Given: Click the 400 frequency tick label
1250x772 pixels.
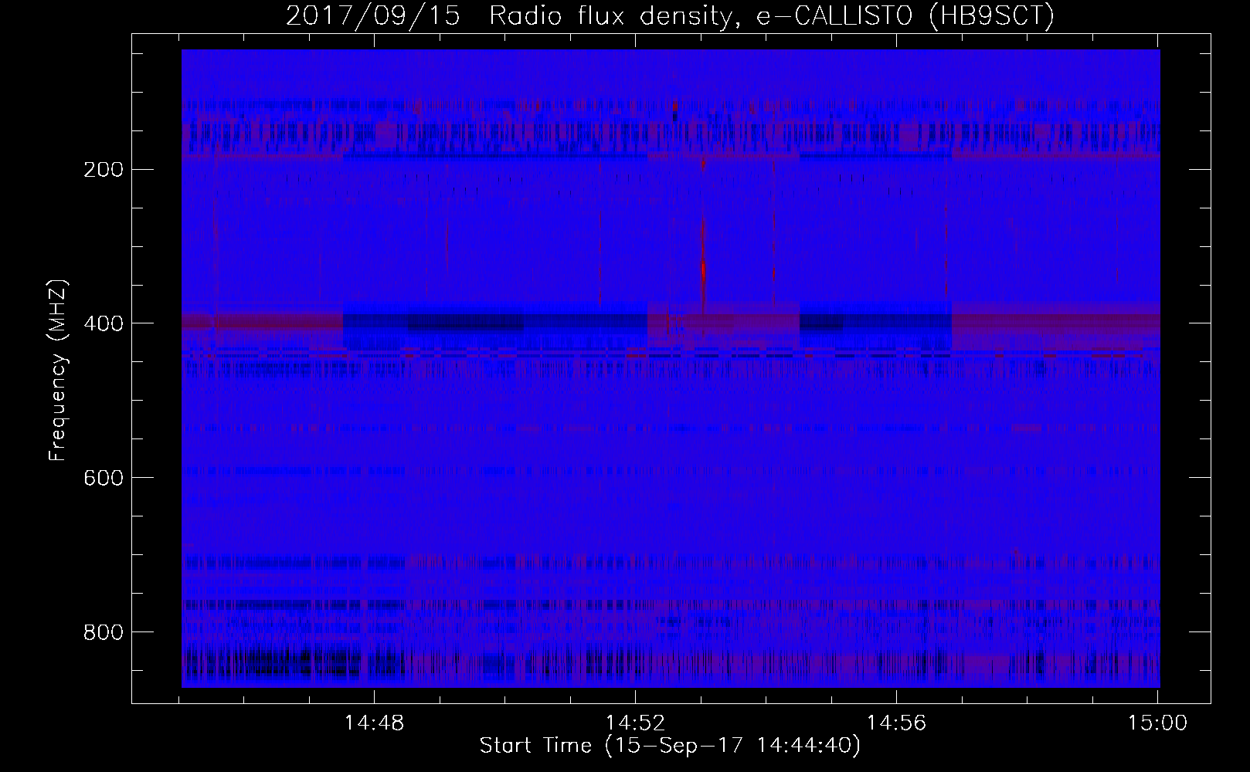Looking at the screenshot, I should coord(103,323).
